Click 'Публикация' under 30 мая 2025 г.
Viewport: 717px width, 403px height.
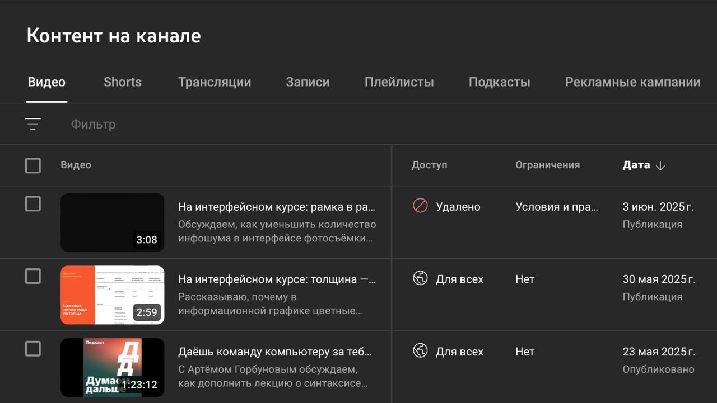pos(653,297)
